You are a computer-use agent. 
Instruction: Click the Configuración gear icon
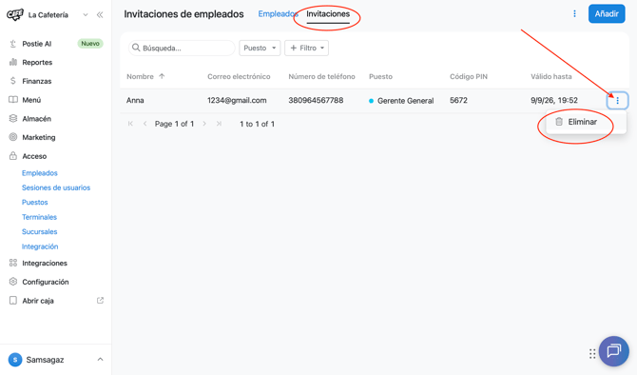click(13, 282)
